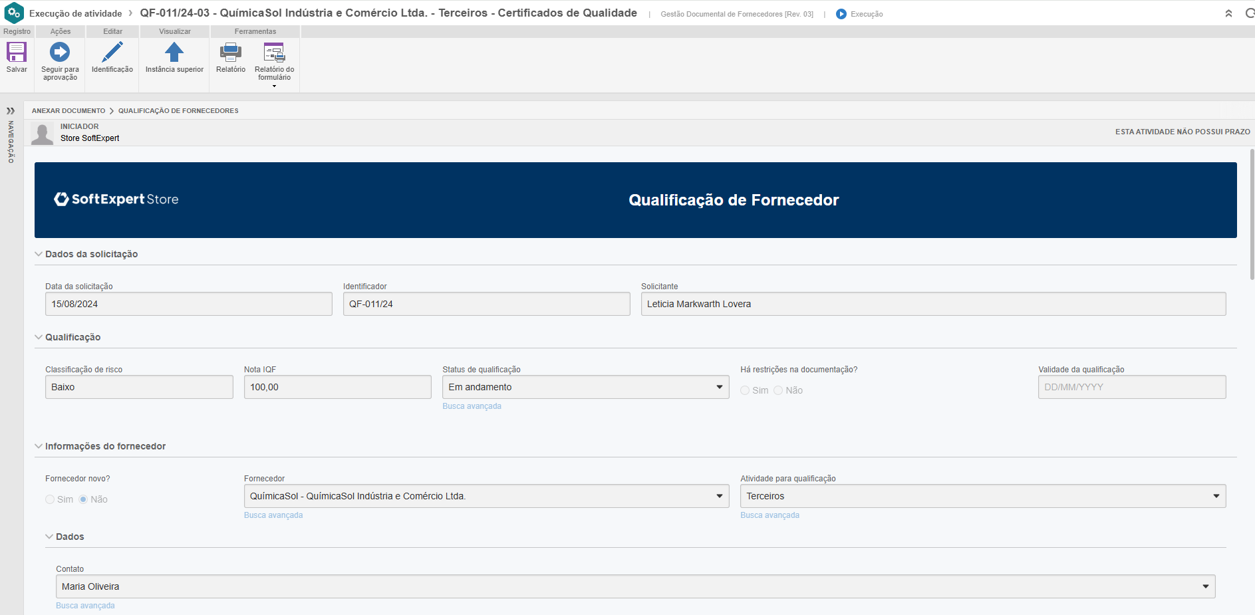The height and width of the screenshot is (615, 1255).
Task: Click Qualificação de Fornecedores breadcrumb
Action: [x=178, y=111]
